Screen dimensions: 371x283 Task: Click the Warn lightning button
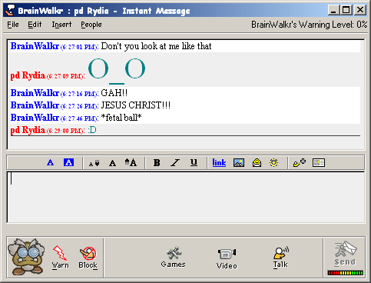[60, 258]
